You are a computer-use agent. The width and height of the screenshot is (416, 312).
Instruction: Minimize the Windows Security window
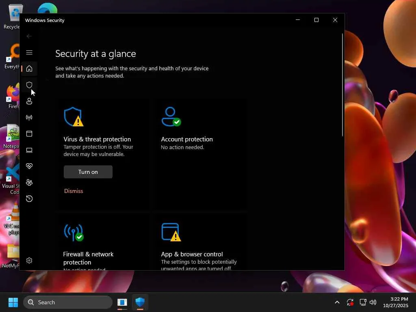coord(298,20)
